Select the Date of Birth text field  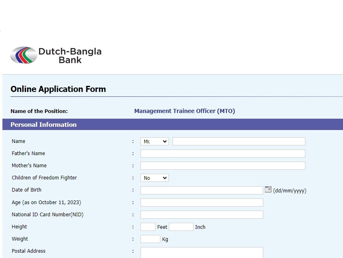click(x=201, y=190)
